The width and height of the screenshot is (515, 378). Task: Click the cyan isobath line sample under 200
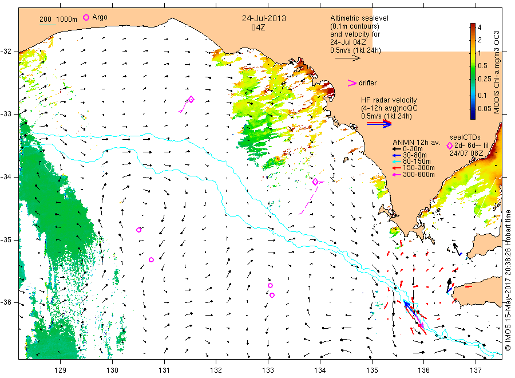click(x=47, y=25)
